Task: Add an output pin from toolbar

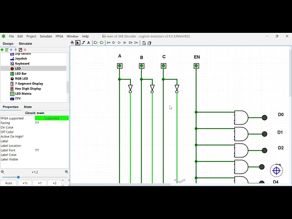Action: coord(101,43)
